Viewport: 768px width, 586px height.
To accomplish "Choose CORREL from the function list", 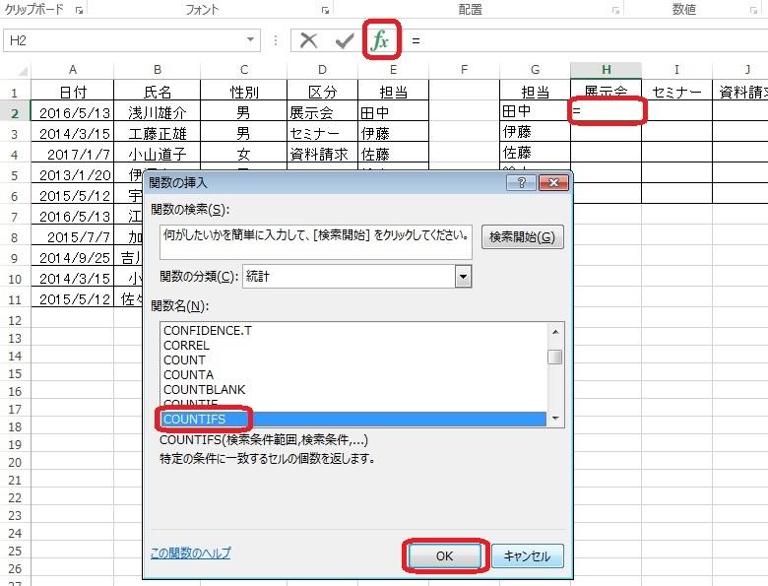I will [186, 346].
